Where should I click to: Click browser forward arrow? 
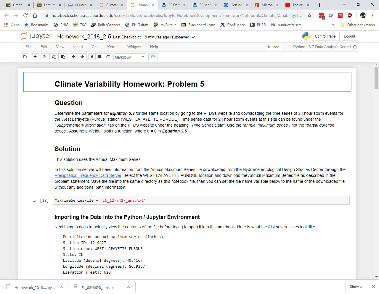tap(16, 15)
